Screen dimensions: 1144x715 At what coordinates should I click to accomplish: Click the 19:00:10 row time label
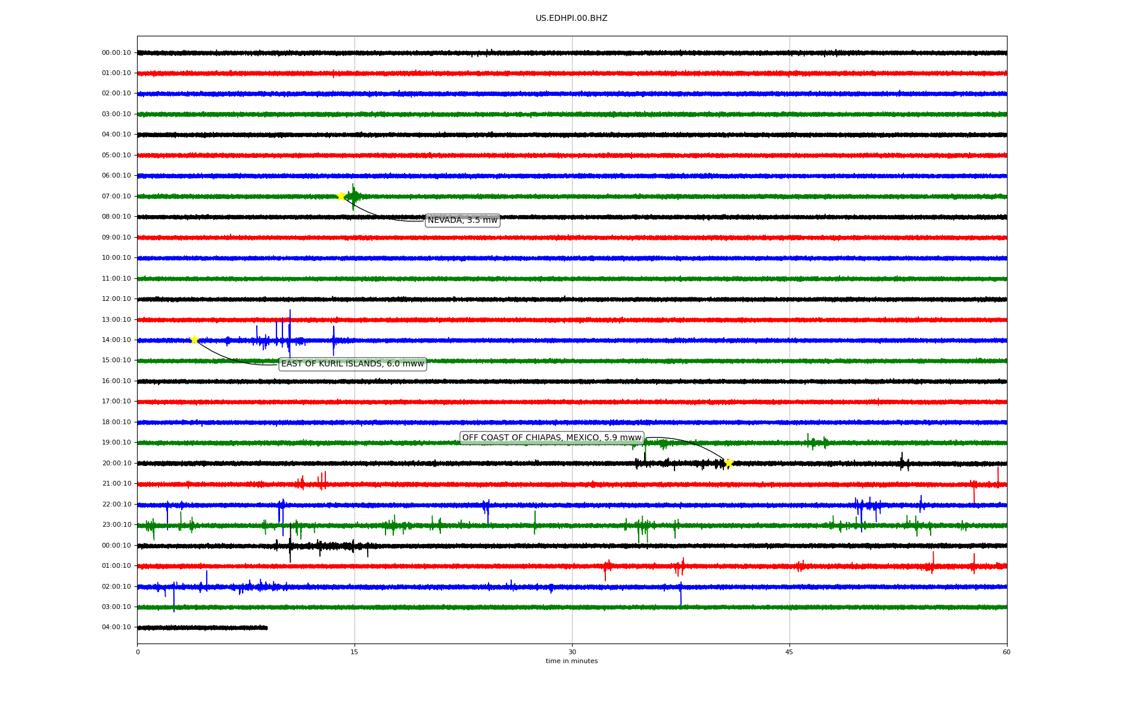point(116,442)
